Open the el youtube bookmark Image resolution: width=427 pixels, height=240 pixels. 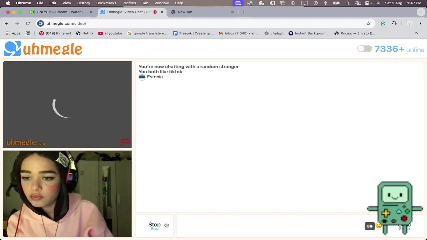110,33
